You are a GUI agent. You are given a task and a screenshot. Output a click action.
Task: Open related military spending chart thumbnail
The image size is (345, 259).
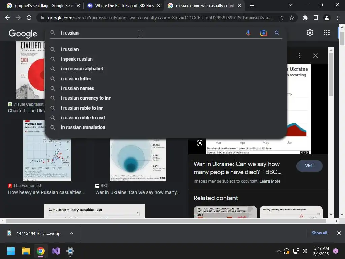point(291,212)
